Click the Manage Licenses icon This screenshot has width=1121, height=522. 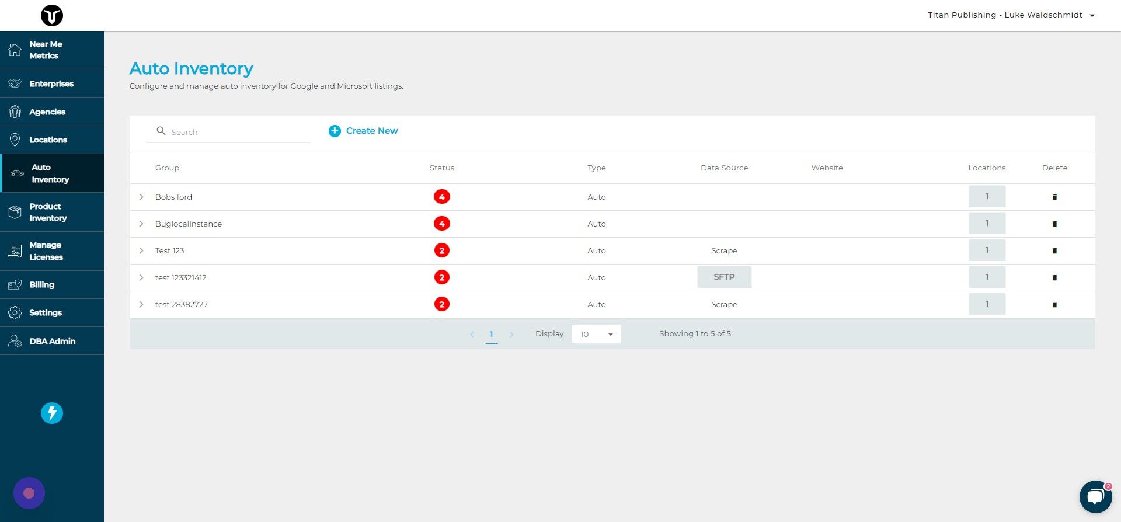[15, 251]
